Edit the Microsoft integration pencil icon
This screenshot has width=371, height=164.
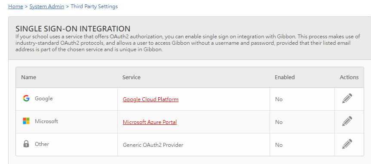click(347, 121)
